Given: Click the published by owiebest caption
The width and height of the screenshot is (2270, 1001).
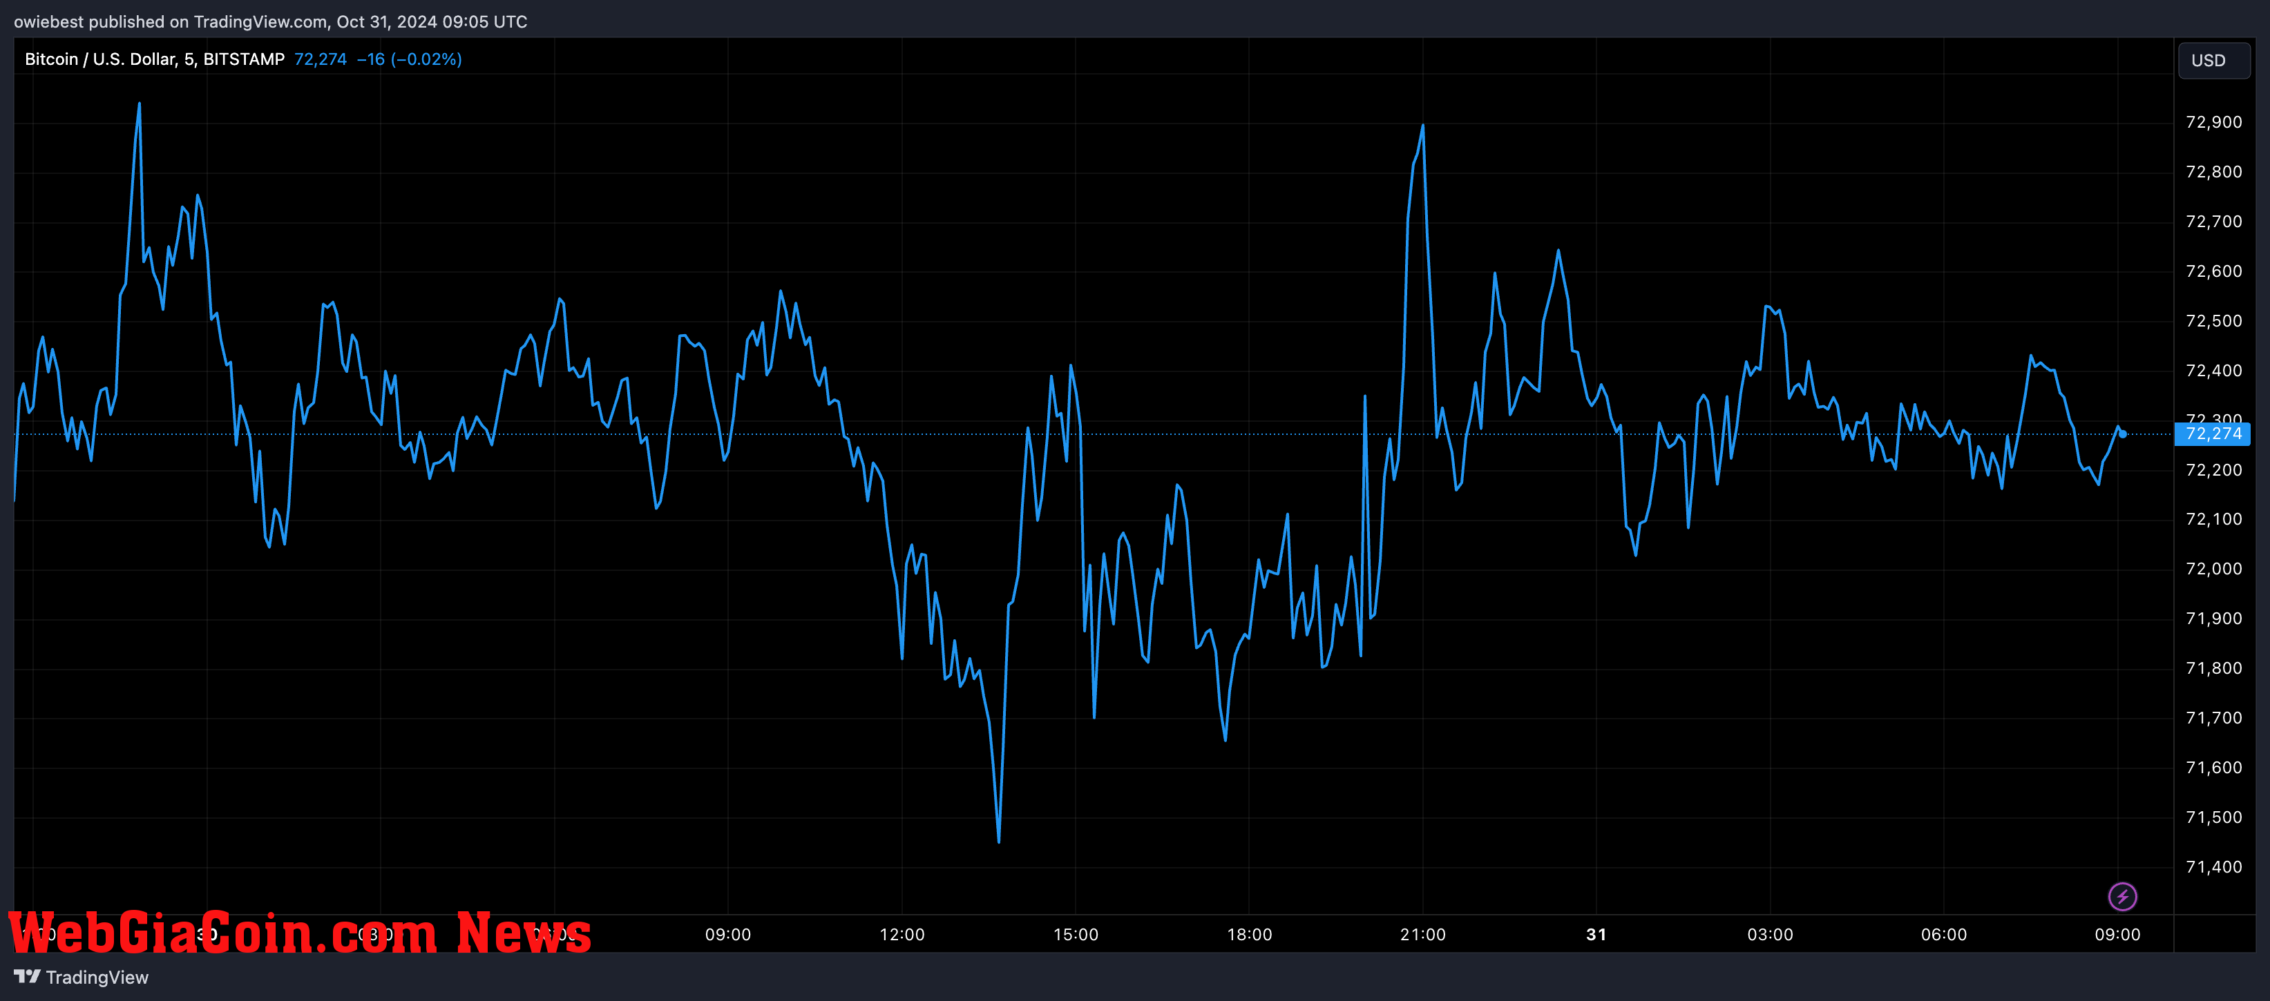Looking at the screenshot, I should coord(271,21).
